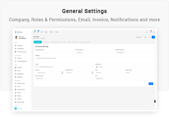The image size is (169, 117).
Task: Click the toolbar icon left of Mega
Action: [41, 32]
